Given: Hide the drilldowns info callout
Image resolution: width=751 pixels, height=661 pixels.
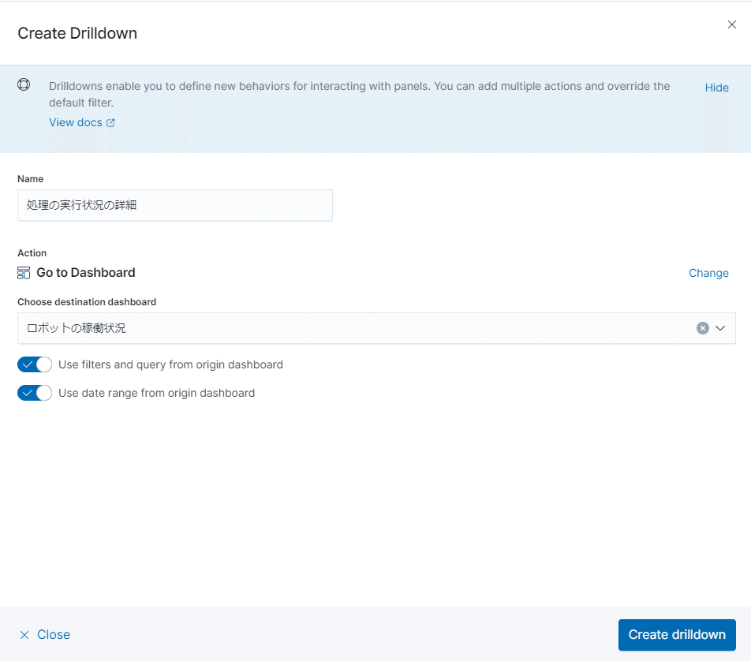Looking at the screenshot, I should pos(716,88).
